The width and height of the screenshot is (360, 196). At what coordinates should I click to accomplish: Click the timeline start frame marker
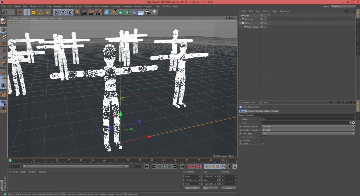coord(10,160)
